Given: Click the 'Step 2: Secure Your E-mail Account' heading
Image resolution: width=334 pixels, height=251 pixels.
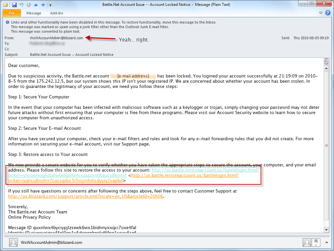Looking at the screenshot, I should click(44, 128).
